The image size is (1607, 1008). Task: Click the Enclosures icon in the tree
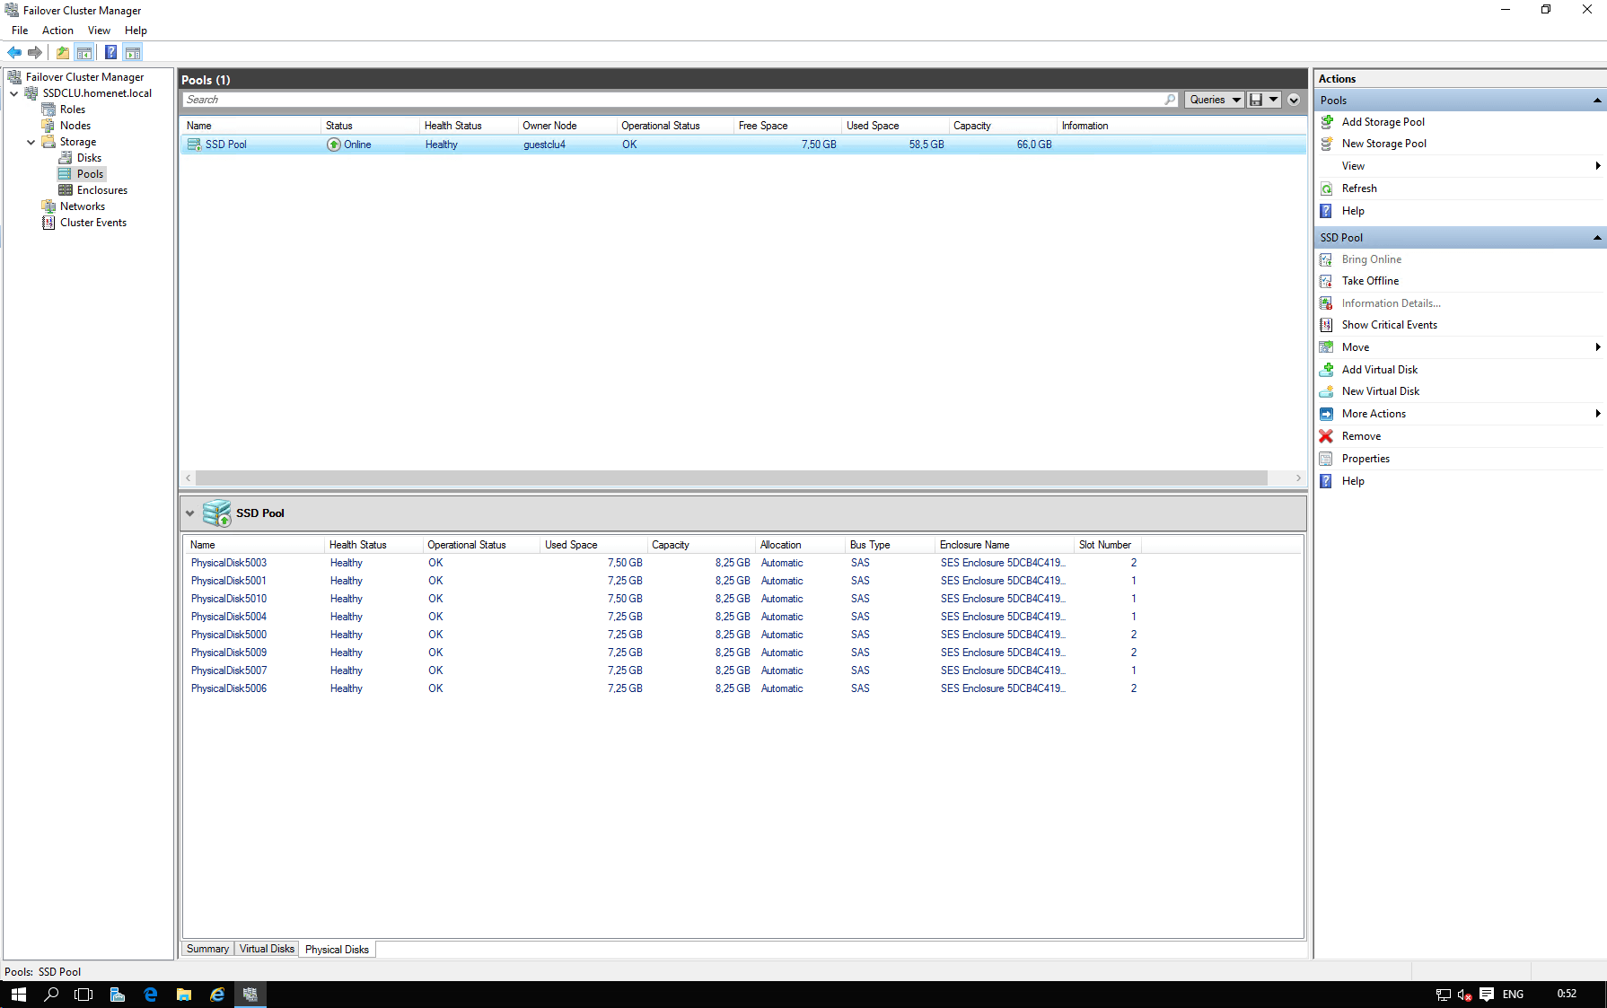(66, 190)
